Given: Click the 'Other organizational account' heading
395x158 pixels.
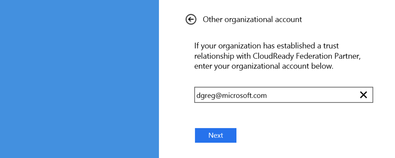Looking at the screenshot, I should (252, 19).
